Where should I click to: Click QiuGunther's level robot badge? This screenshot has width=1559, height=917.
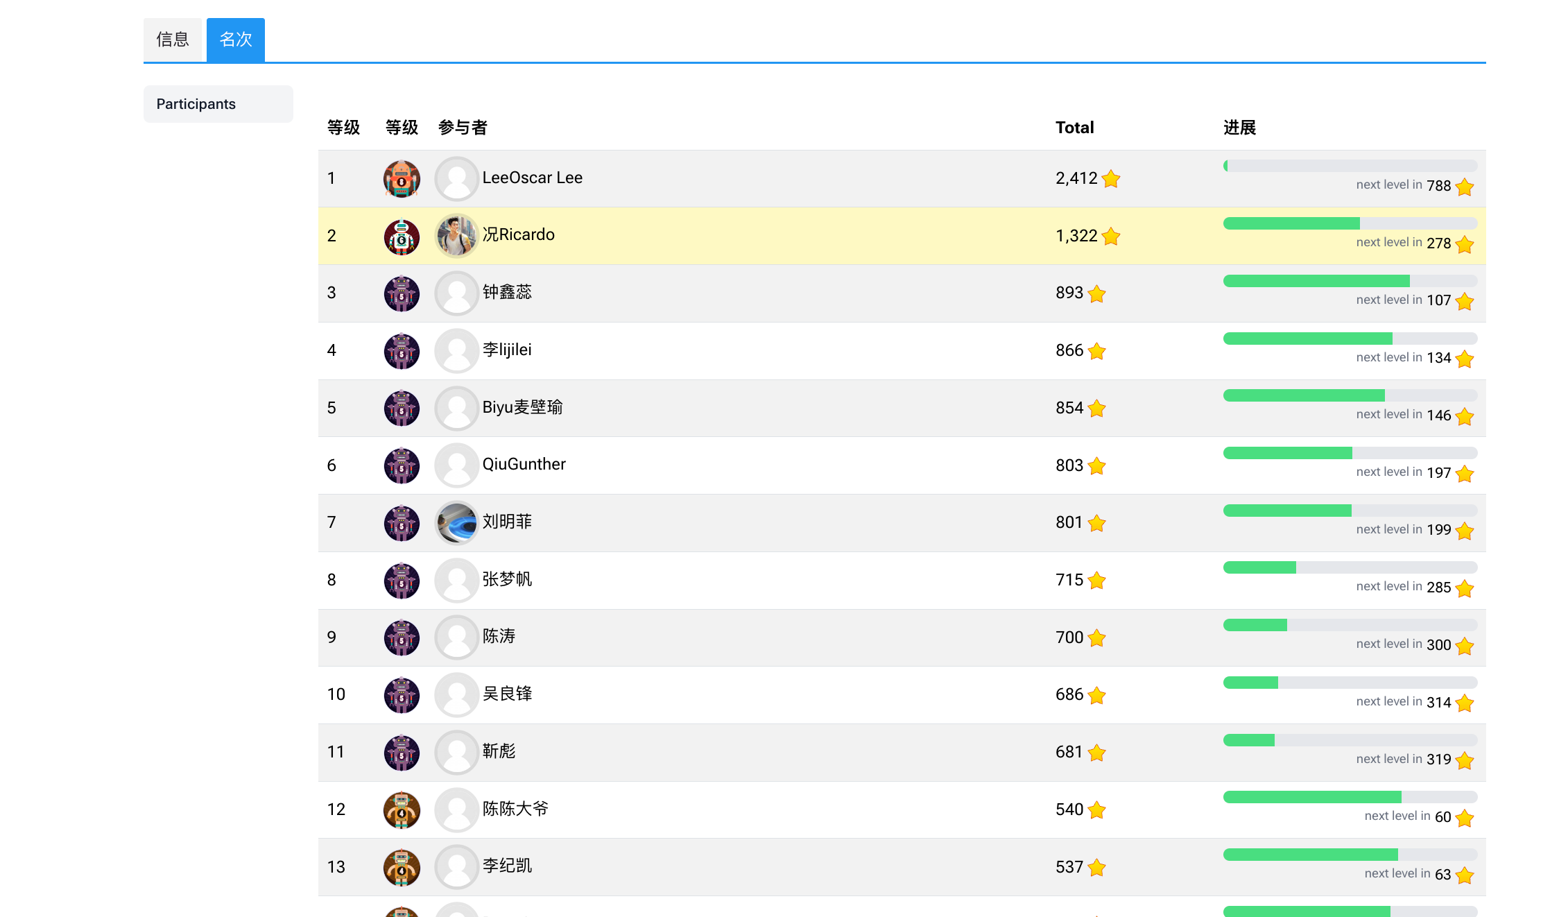(402, 466)
